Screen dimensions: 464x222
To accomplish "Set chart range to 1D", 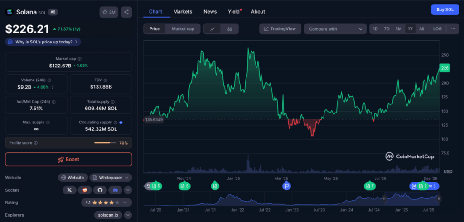I will pyautogui.click(x=375, y=29).
